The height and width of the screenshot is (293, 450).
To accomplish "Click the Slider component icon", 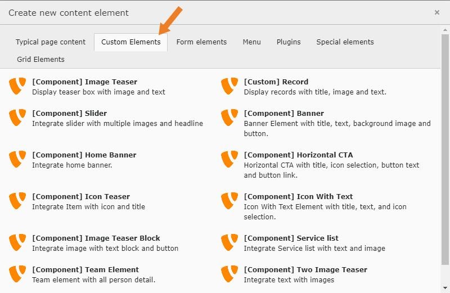I will point(18,118).
